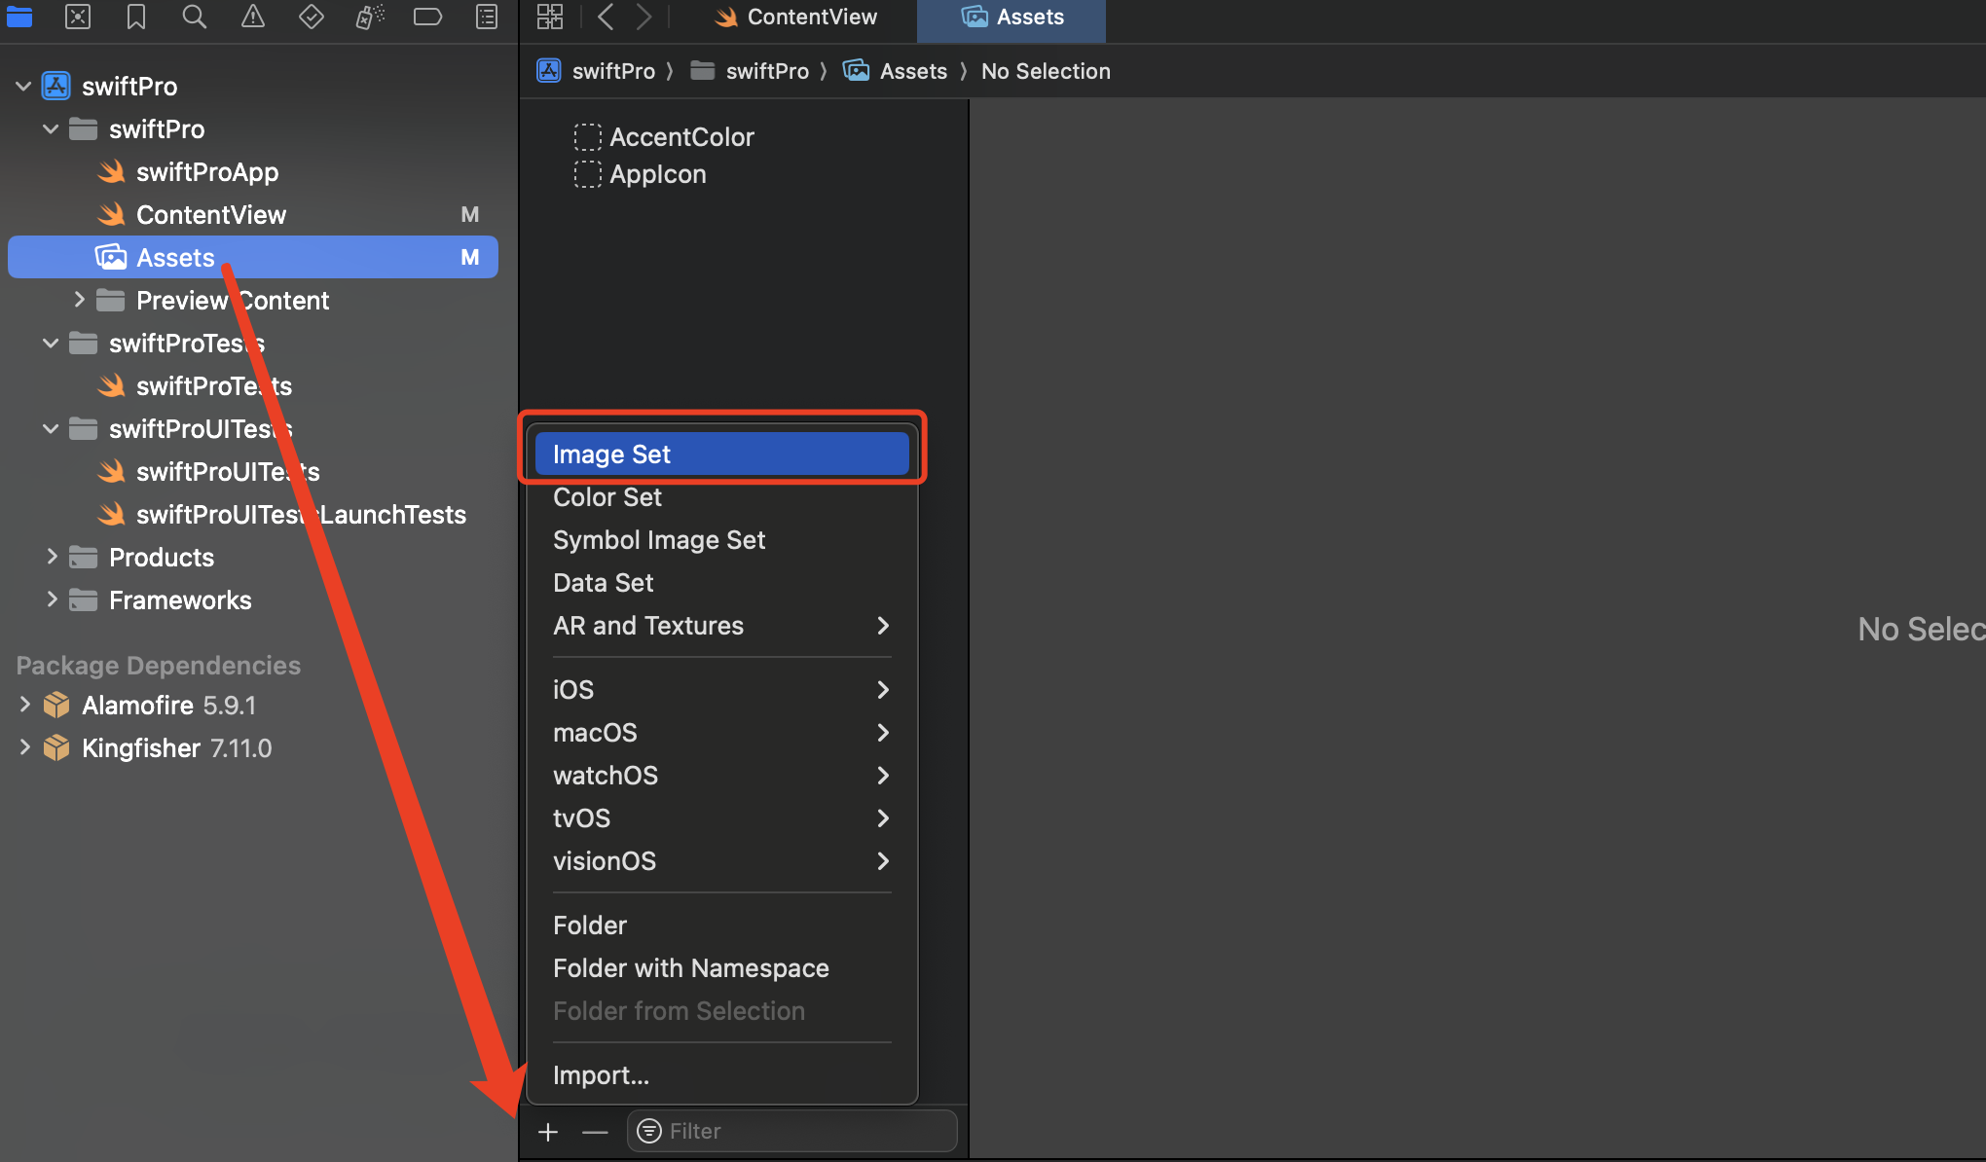Expand the Products folder

52,557
